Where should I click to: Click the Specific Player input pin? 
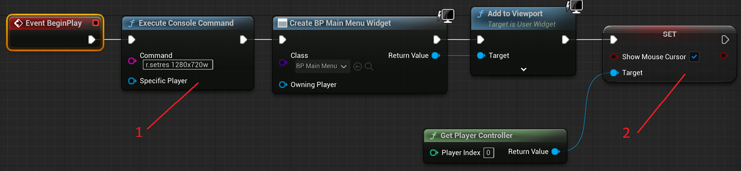[x=132, y=81]
